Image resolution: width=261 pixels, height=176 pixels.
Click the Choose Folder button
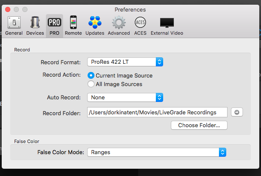[x=199, y=125]
